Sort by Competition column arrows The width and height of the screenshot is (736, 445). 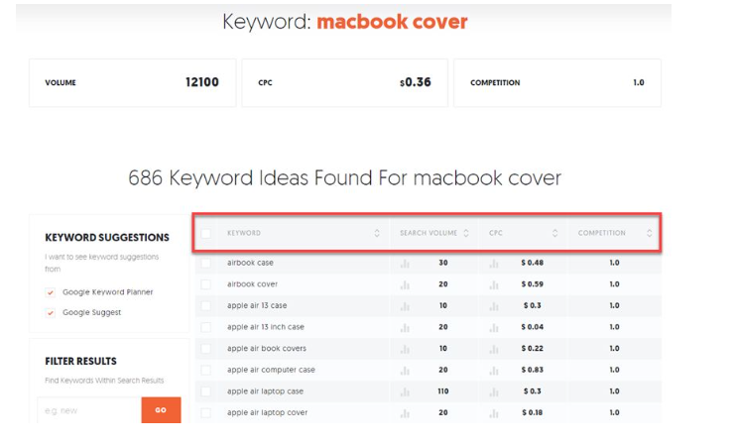point(649,233)
